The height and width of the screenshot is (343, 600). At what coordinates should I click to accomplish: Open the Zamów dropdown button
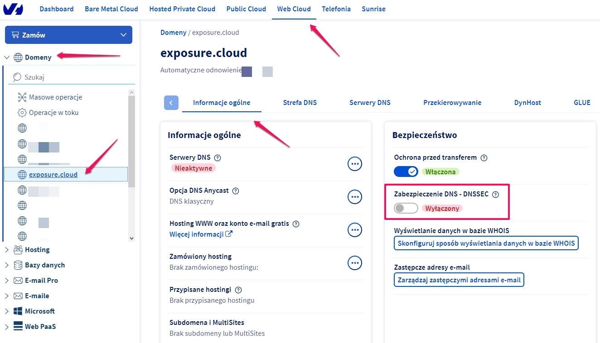(x=68, y=35)
